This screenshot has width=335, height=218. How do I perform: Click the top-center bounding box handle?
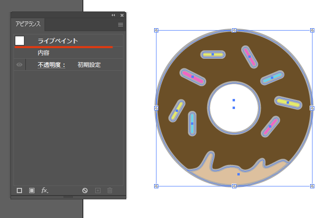pos(234,30)
